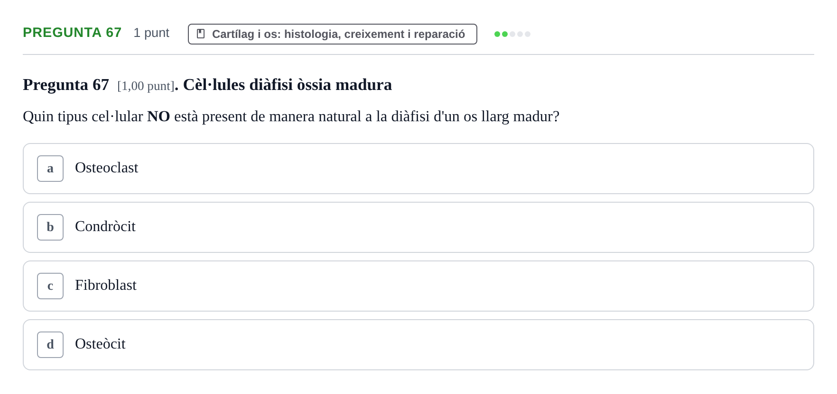The height and width of the screenshot is (394, 837).
Task: Choose the Condròcit answer text
Action: pyautogui.click(x=105, y=226)
